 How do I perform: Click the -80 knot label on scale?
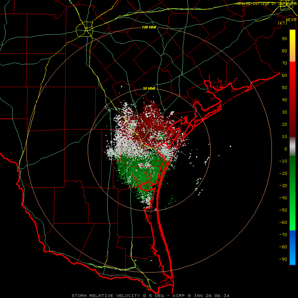coord(283,247)
